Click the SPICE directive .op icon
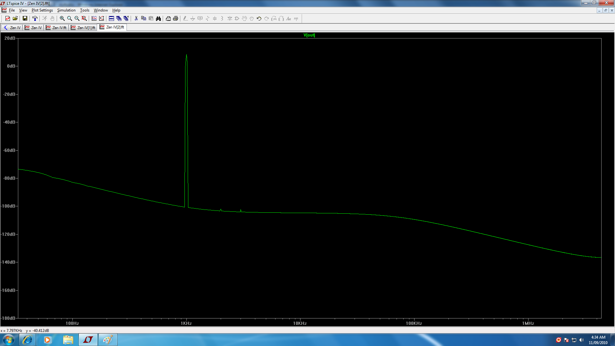The width and height of the screenshot is (615, 346). [x=296, y=19]
